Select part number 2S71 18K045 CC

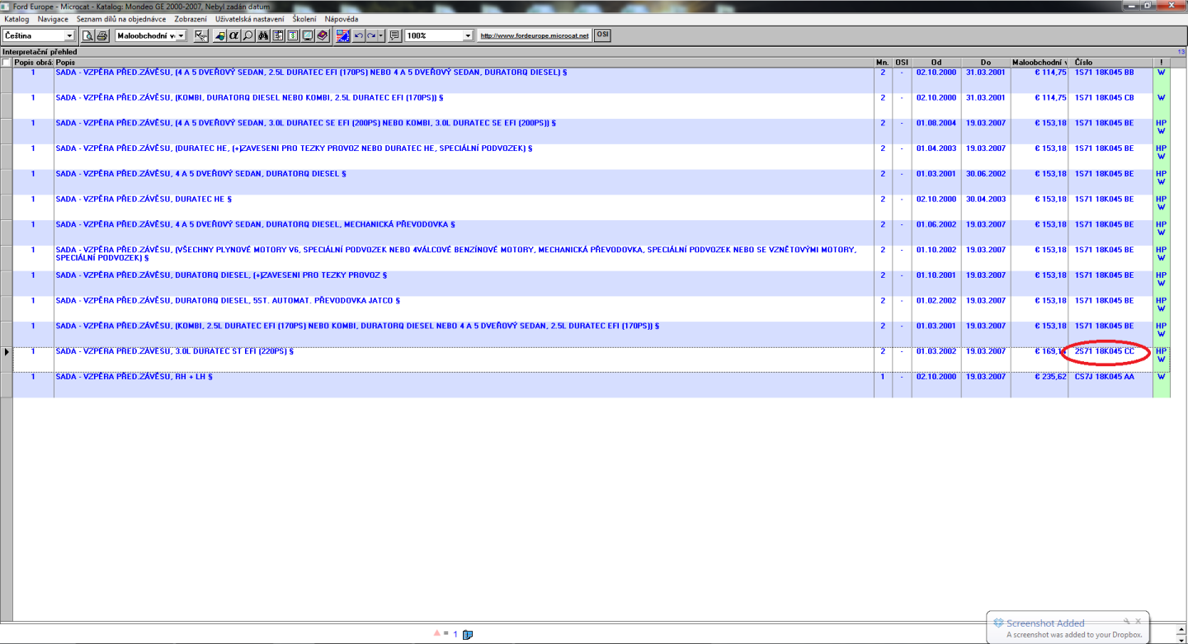[1105, 351]
